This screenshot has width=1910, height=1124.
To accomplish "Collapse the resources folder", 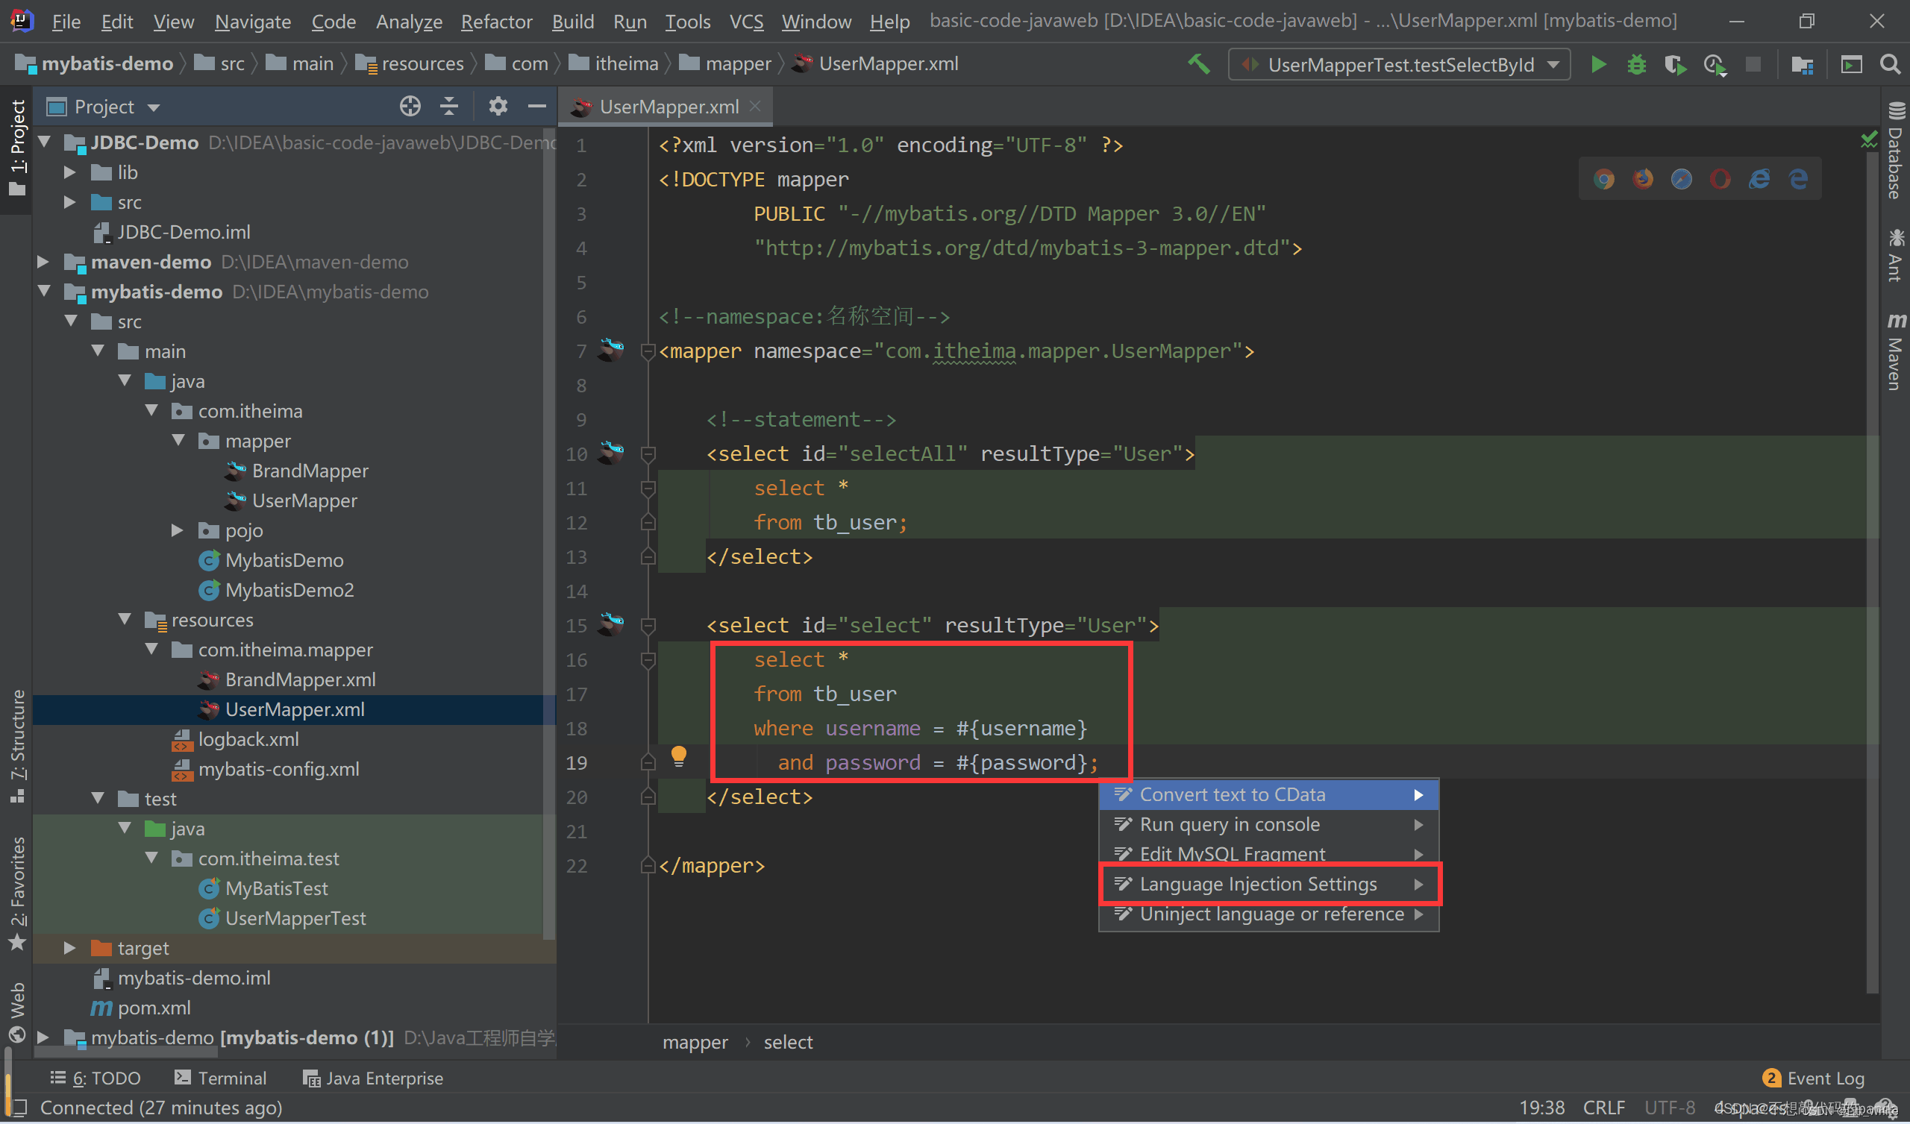I will 125,619.
